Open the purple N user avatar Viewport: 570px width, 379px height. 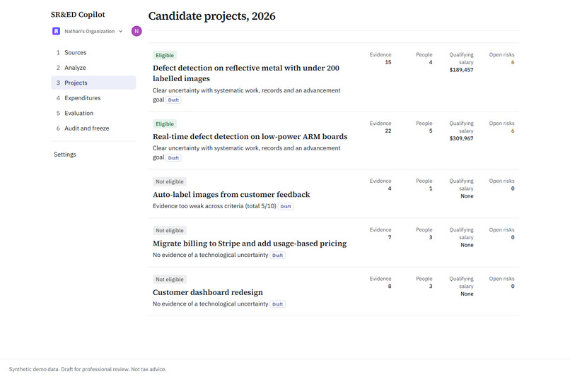click(x=136, y=31)
